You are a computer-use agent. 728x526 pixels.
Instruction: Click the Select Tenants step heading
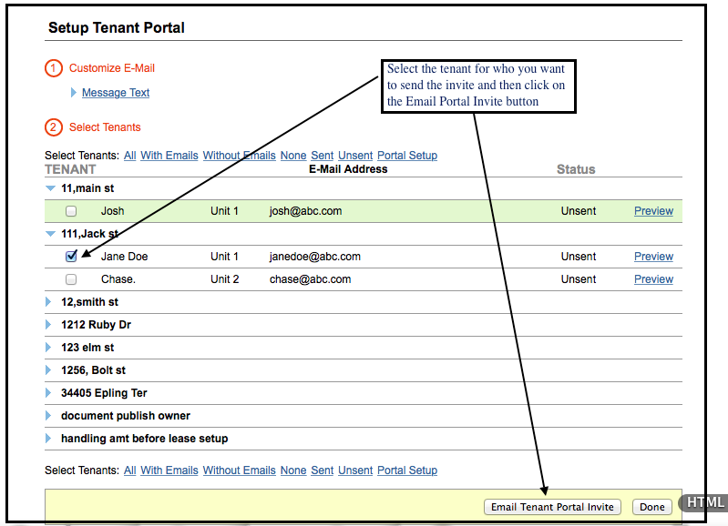(x=105, y=127)
